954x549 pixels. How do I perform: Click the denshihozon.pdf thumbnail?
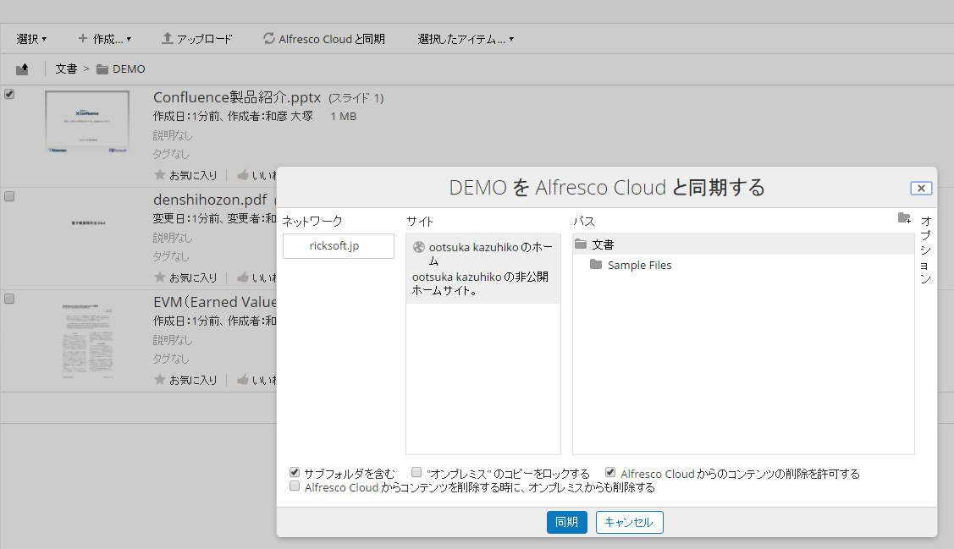88,223
